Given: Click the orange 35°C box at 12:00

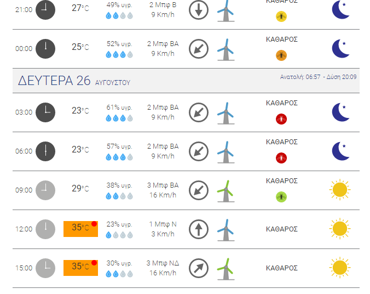Looking at the screenshot, I should (x=80, y=229).
